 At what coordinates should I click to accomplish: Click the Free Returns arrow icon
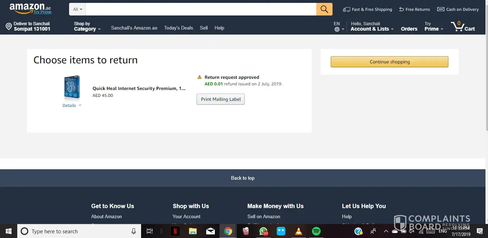point(401,9)
